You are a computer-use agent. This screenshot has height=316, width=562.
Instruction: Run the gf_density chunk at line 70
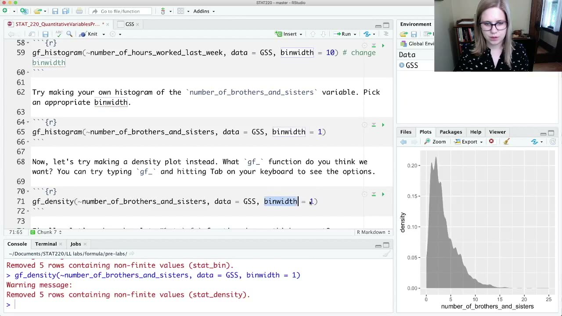coord(383,194)
